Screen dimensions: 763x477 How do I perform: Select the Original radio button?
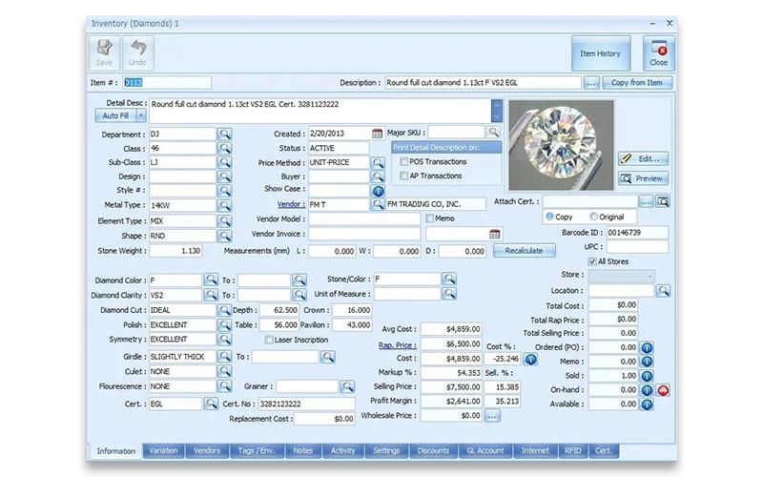pos(593,217)
